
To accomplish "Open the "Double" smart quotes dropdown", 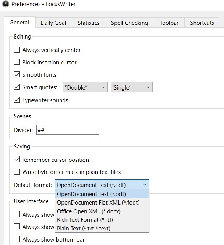I will (85, 87).
